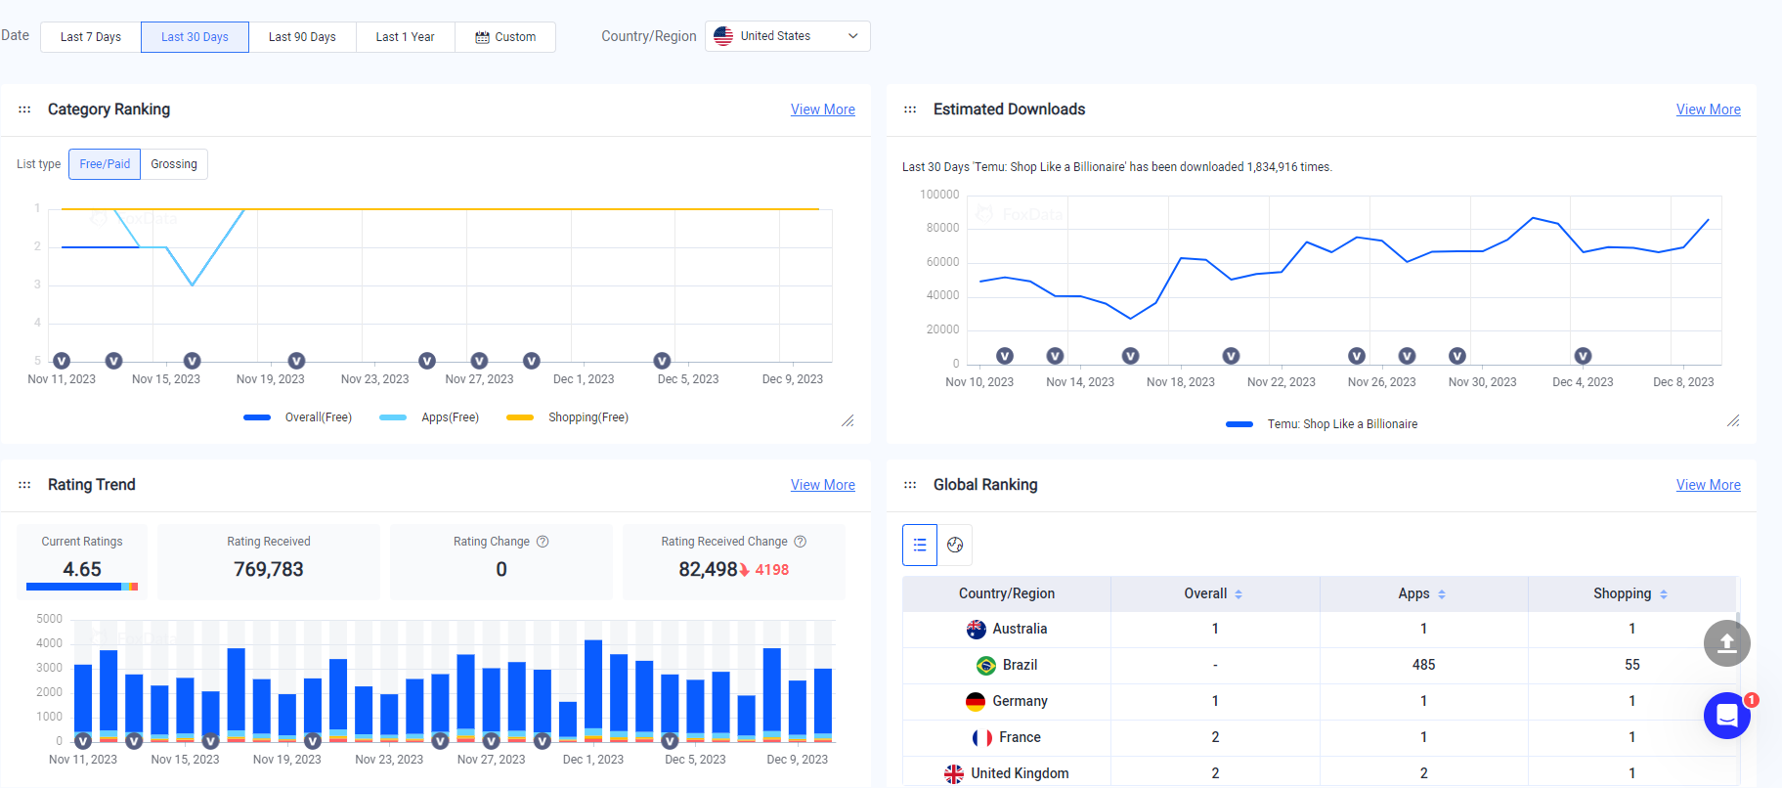Click the Brazil row in Global Ranking

point(1319,665)
